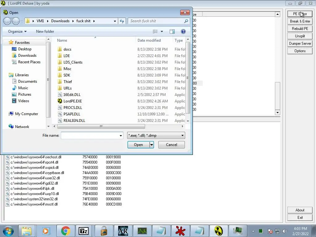Expand breadcrumb arrow after Downloads
Screen dimensions: 316x237
(73, 21)
